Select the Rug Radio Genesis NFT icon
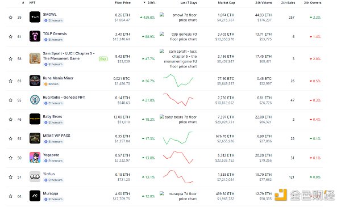 35,100
